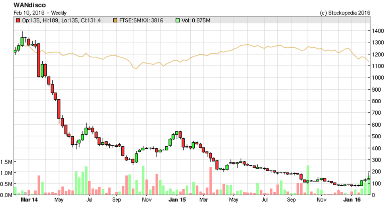Click the 800 price axis label
389x209 pixels.
click(x=377, y=101)
